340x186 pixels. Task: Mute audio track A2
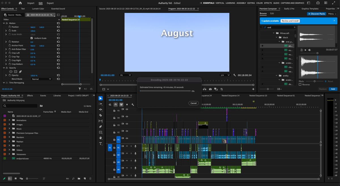coord(127,154)
